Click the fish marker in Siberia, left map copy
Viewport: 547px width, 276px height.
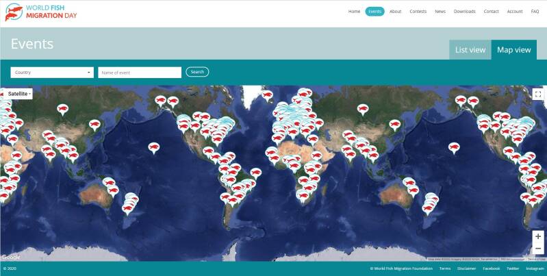point(62,109)
